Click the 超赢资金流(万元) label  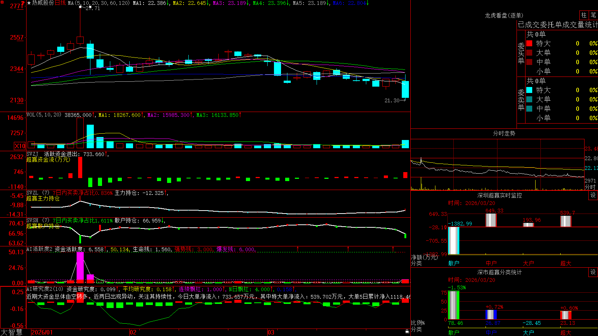pos(48,159)
